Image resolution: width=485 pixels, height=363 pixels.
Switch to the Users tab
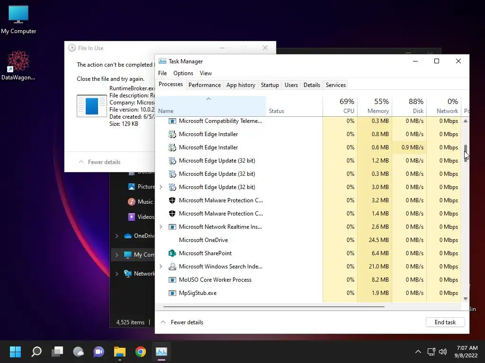point(291,85)
